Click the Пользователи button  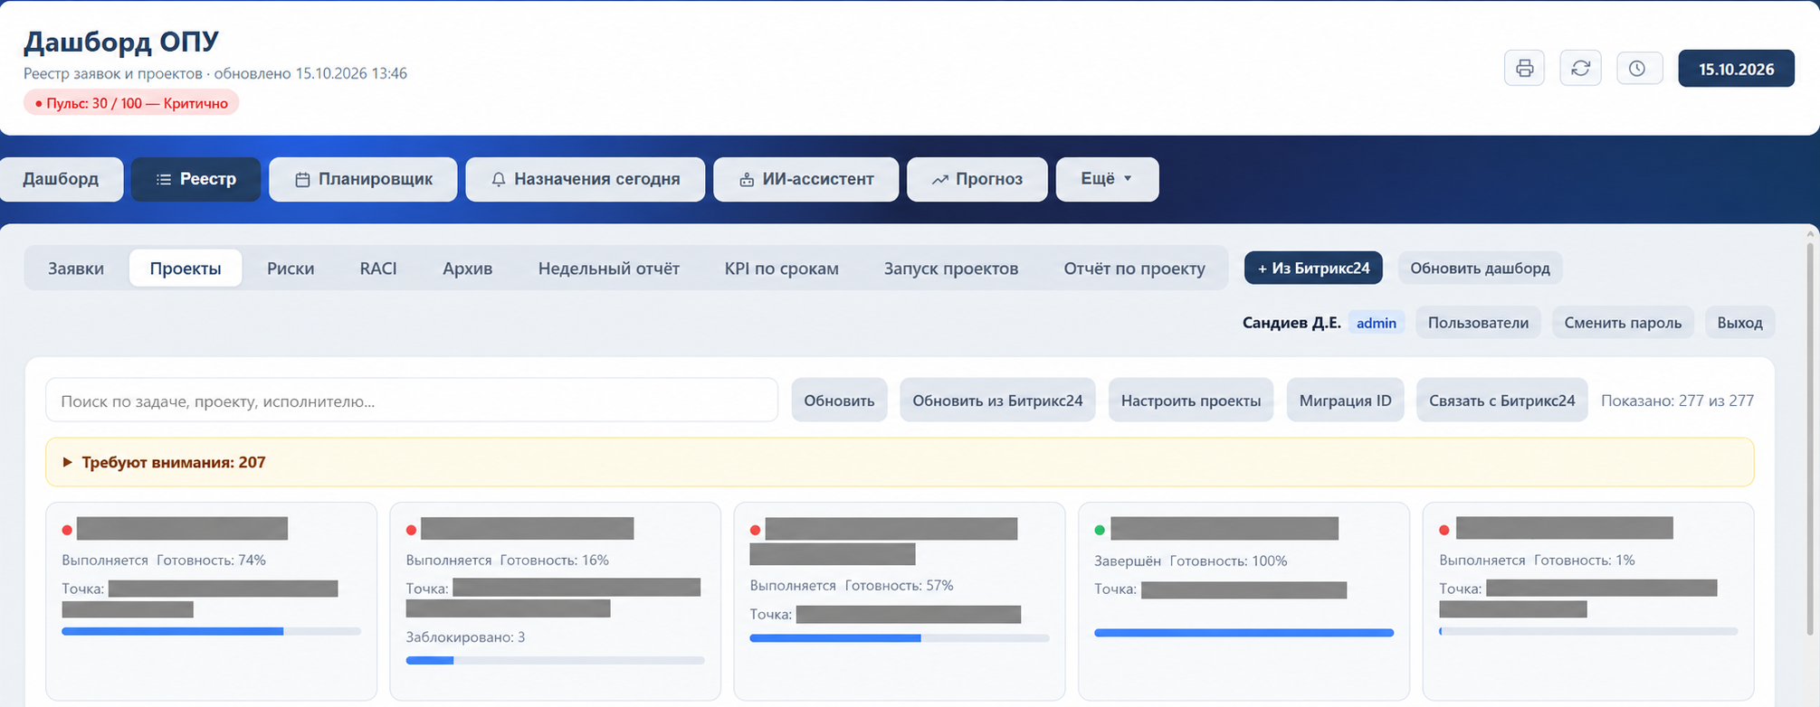coord(1478,323)
